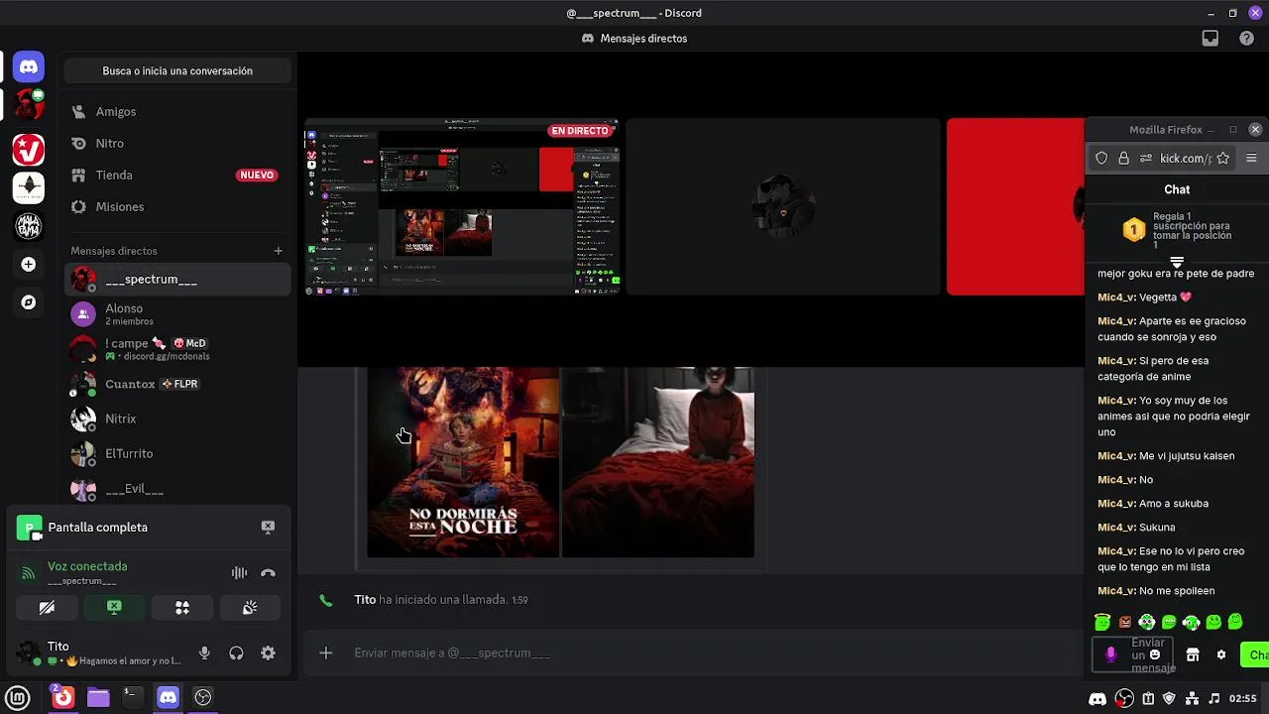Image resolution: width=1269 pixels, height=714 pixels.
Task: Open the discover servers compass icon
Action: click(x=29, y=302)
